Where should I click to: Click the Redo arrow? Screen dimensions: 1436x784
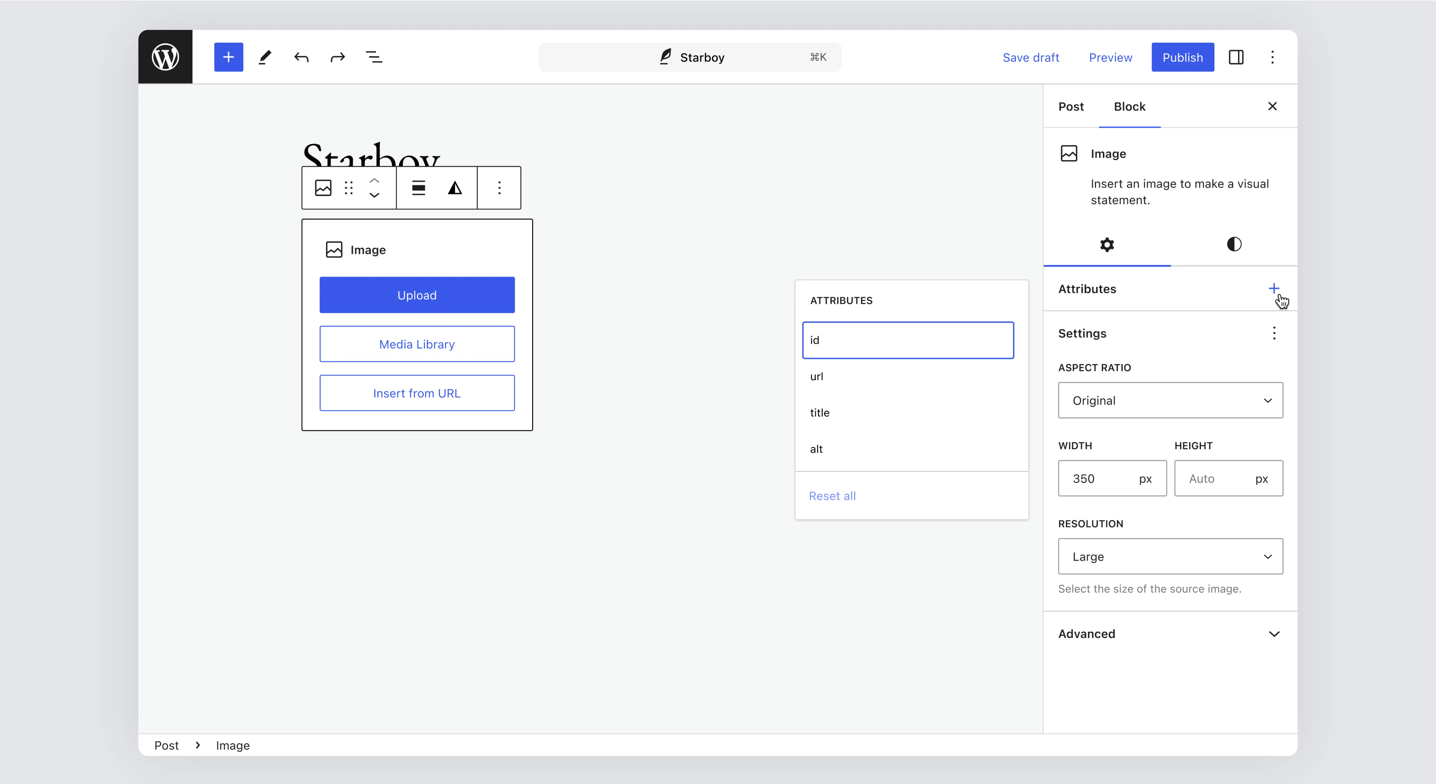(337, 57)
